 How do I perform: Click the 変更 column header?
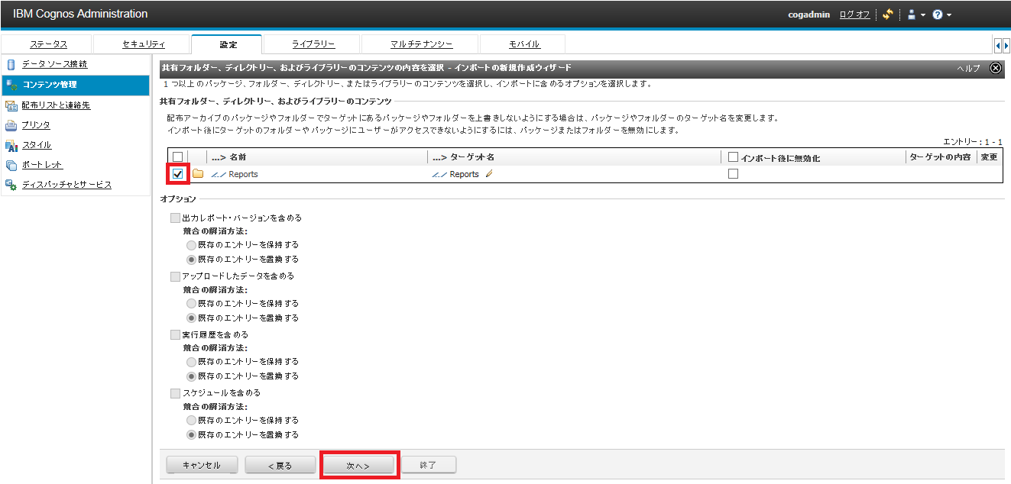(x=989, y=156)
